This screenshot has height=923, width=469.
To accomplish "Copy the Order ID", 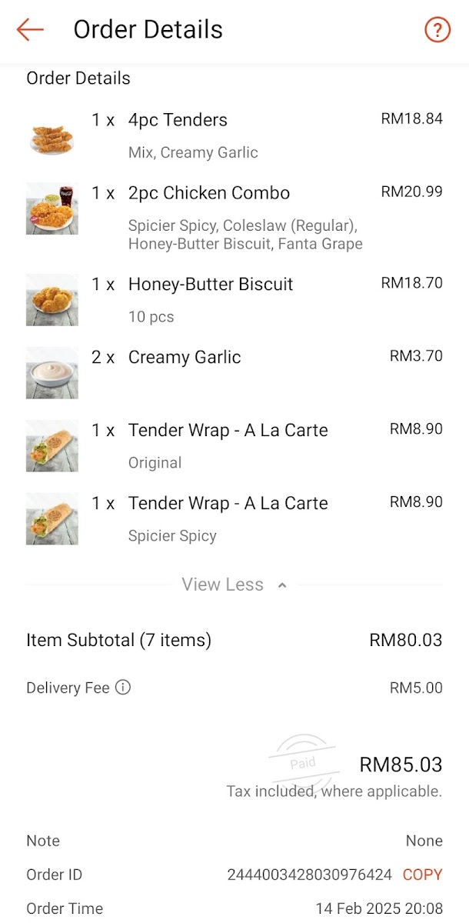I will [x=422, y=875].
